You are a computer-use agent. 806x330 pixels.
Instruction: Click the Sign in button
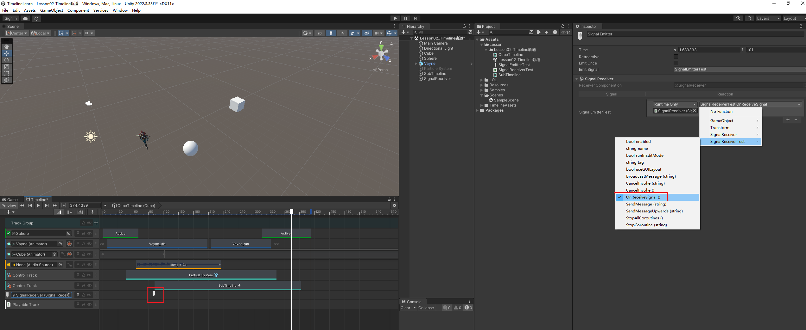click(x=10, y=18)
